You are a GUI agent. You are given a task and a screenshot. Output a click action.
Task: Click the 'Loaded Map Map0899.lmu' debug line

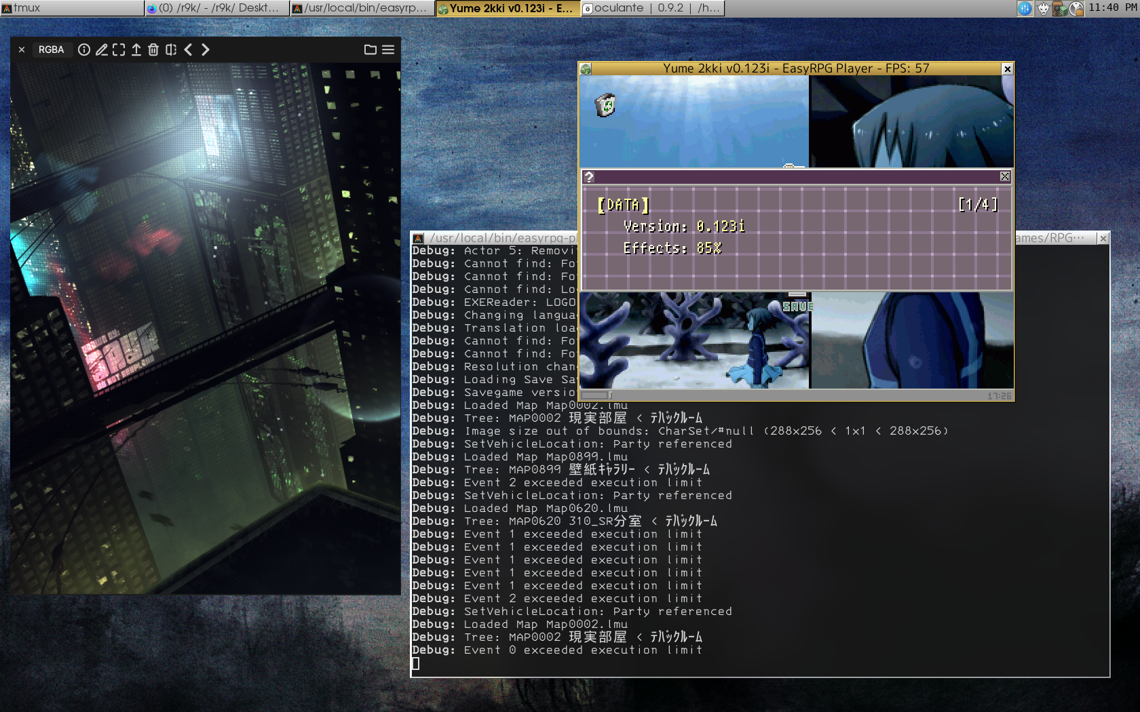[520, 457]
